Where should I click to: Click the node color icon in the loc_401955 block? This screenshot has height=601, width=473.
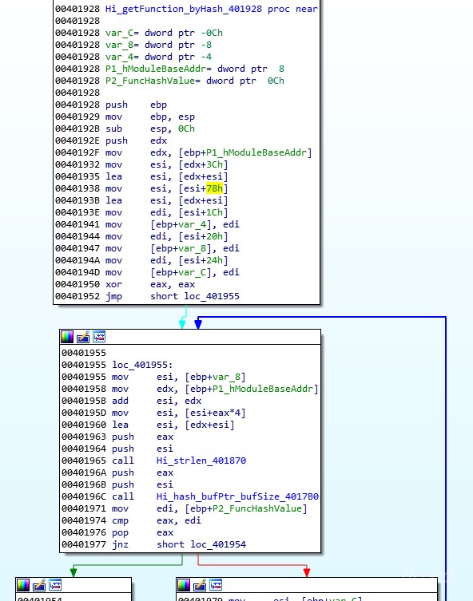click(67, 337)
